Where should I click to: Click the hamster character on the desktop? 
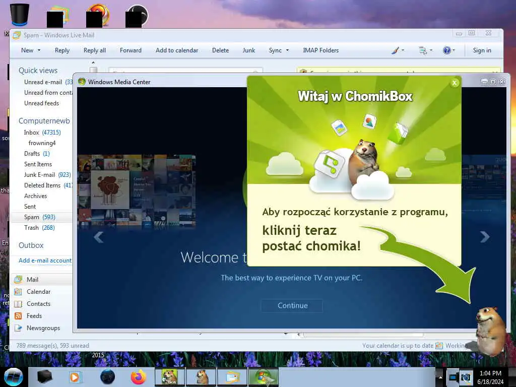pyautogui.click(x=490, y=331)
